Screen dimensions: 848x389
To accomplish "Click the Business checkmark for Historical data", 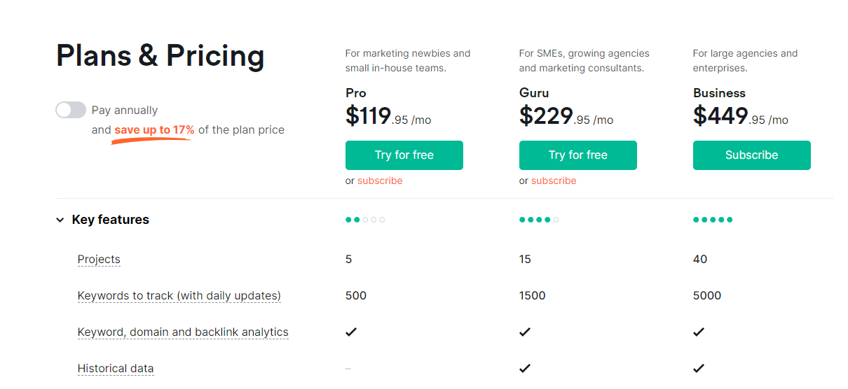I will click(x=699, y=368).
